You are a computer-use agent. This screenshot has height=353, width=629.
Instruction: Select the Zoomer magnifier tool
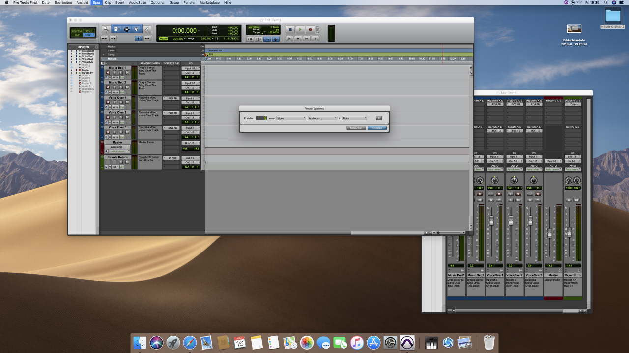coord(106,29)
